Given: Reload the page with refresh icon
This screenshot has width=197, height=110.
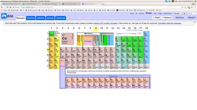Looking at the screenshot, I should pyautogui.click(x=7, y=7).
